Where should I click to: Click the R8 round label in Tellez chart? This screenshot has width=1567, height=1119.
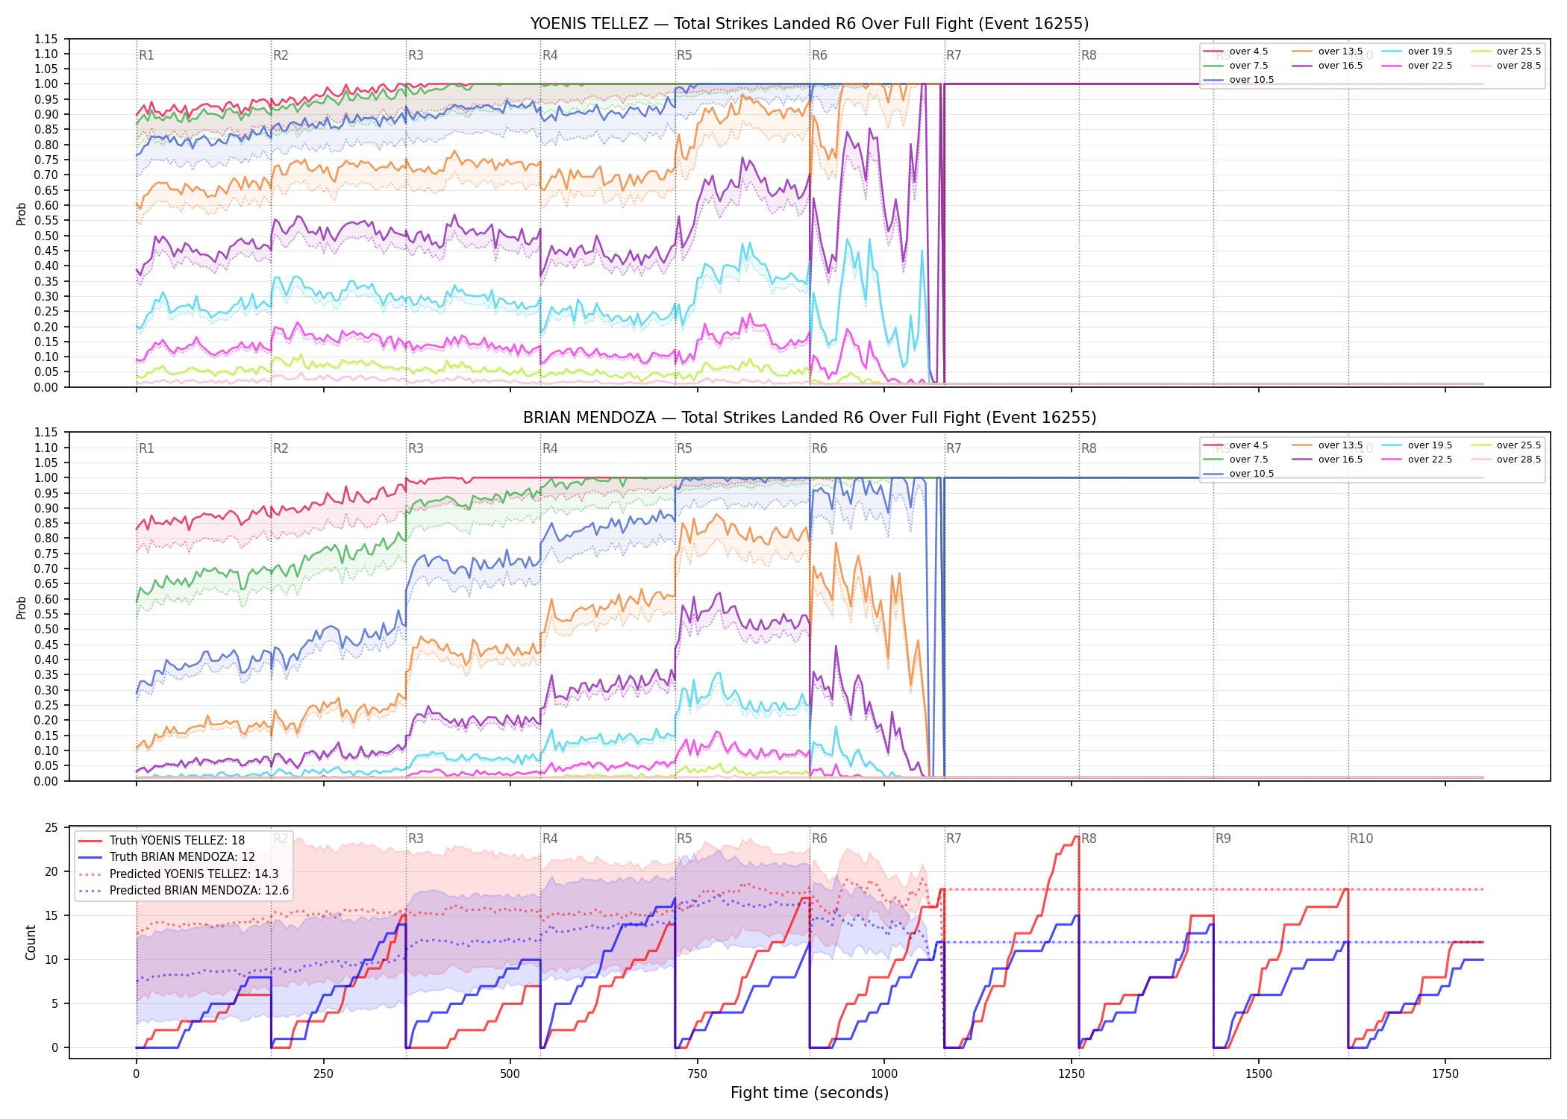tap(1089, 55)
